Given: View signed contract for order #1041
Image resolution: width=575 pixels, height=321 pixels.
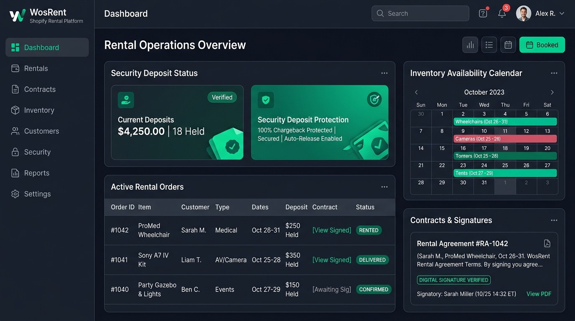Looking at the screenshot, I should coord(332,260).
